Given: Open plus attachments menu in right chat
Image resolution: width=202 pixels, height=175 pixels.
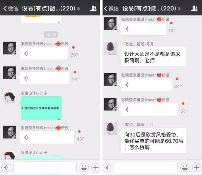Looking at the screenshot, I should tap(196, 167).
